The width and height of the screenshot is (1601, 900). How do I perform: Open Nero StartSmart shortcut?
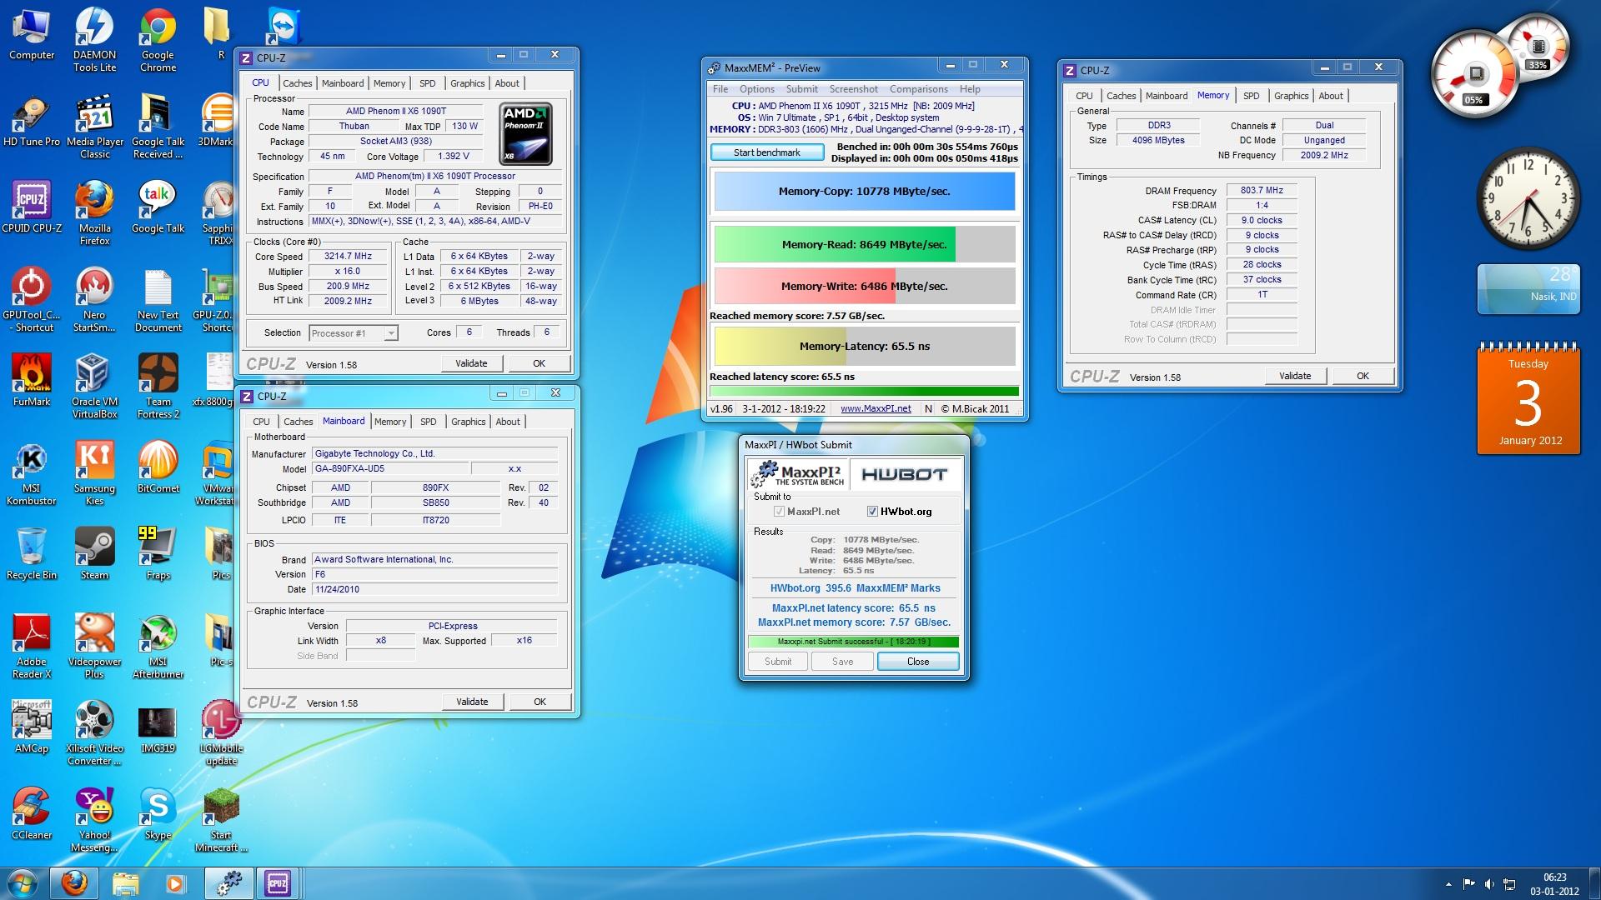tap(95, 300)
